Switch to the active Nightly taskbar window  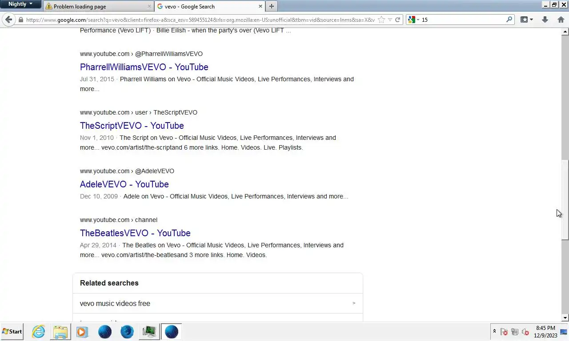pos(171,332)
